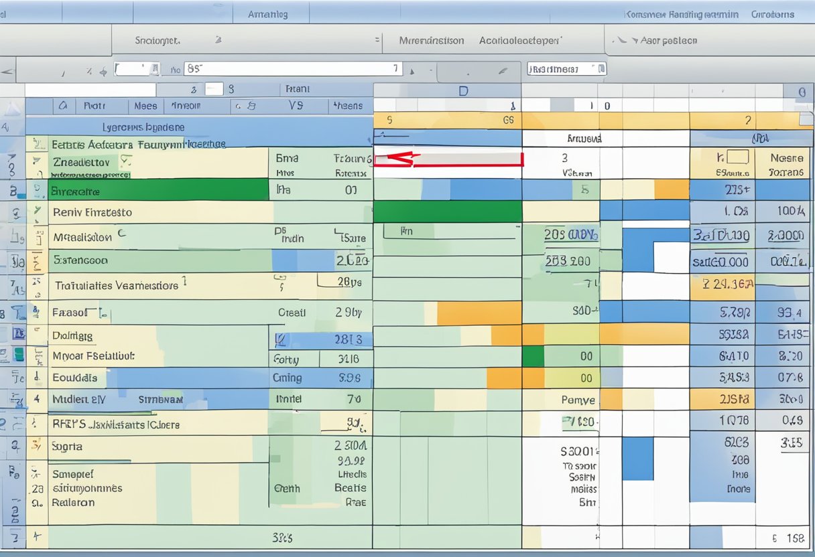
Task: Open the Rsdimeaz combo box
Action: pos(566,68)
